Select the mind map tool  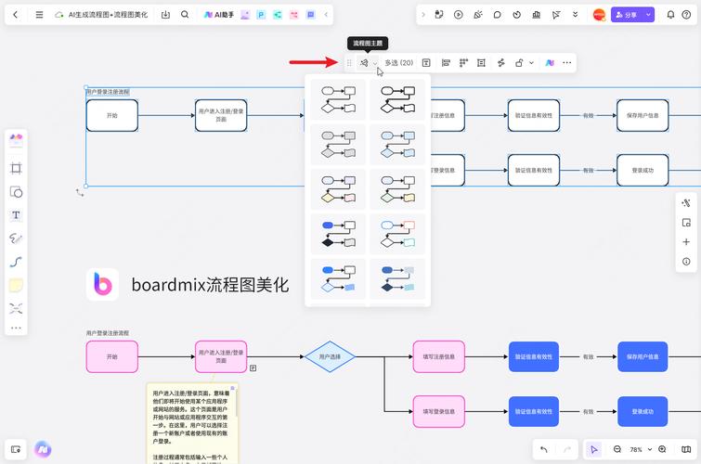[x=16, y=308]
